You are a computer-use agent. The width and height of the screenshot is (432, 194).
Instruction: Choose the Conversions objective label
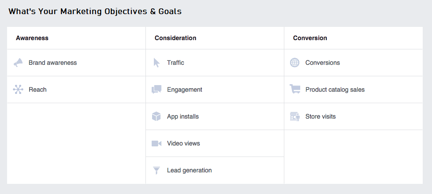point(322,63)
